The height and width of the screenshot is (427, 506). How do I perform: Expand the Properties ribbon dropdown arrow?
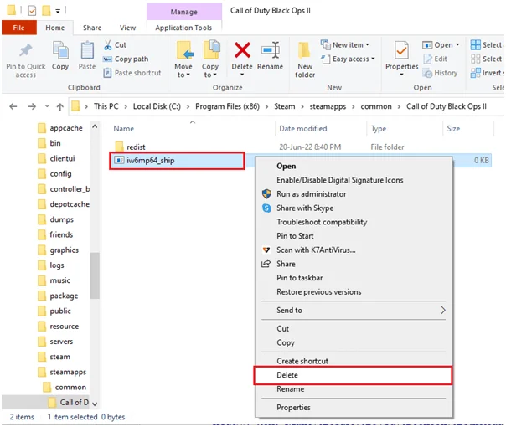[x=402, y=75]
